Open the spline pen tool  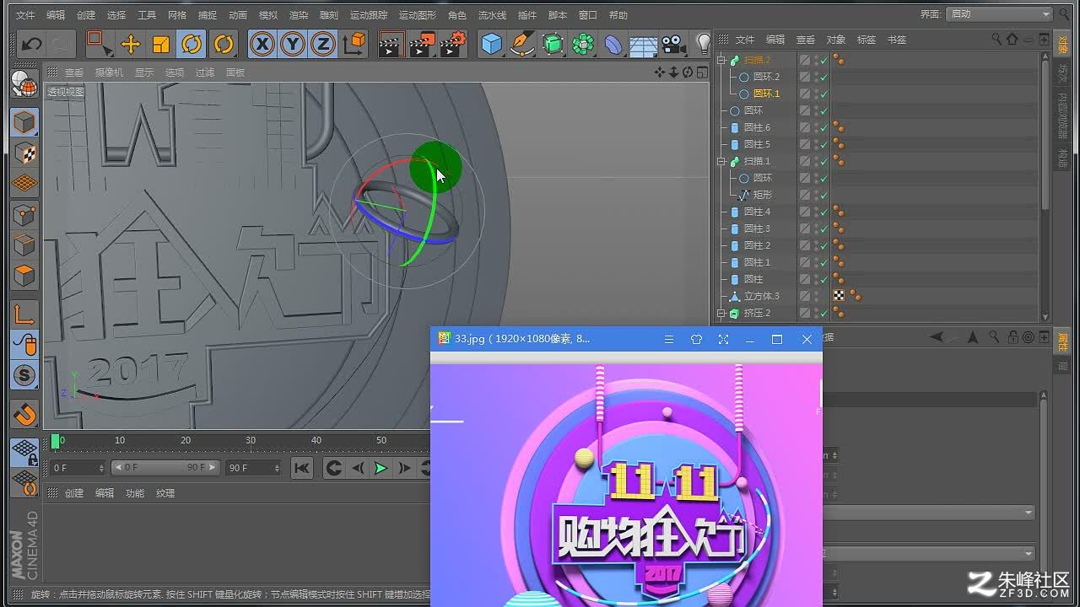pyautogui.click(x=522, y=43)
